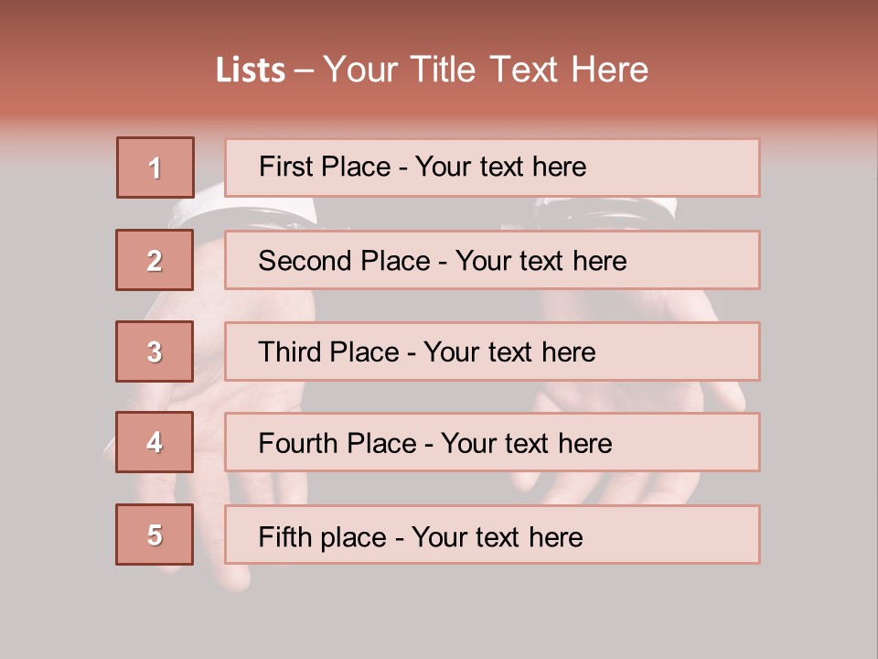
Task: Click the number 1 box
Action: point(155,167)
